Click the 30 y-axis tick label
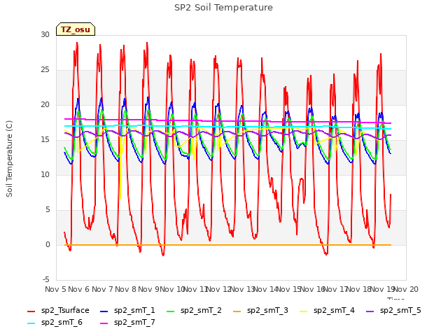 pos(45,34)
